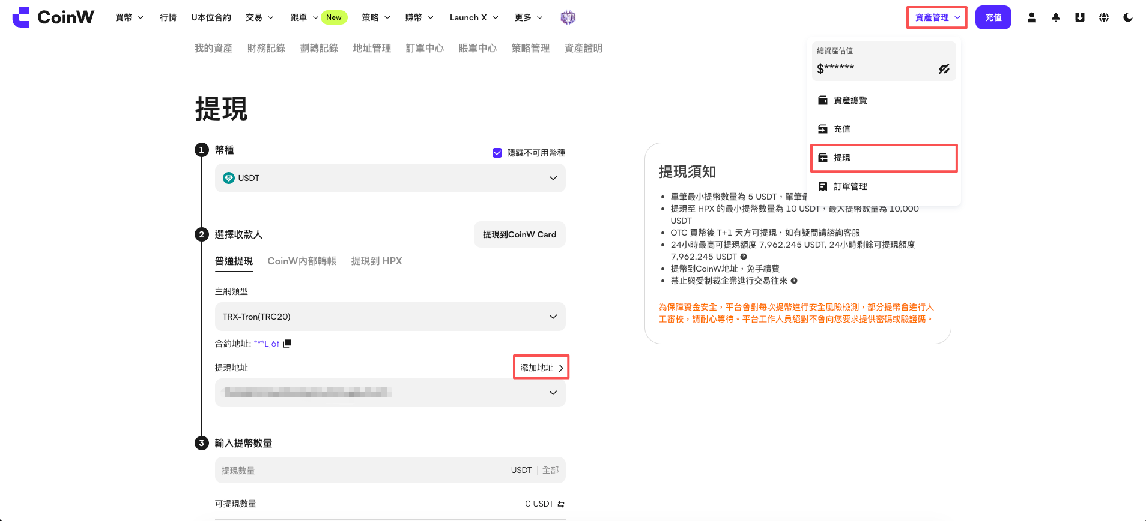This screenshot has height=521, width=1146.
Task: Click info icon after 禁止與受制裁企業
Action: 794,281
